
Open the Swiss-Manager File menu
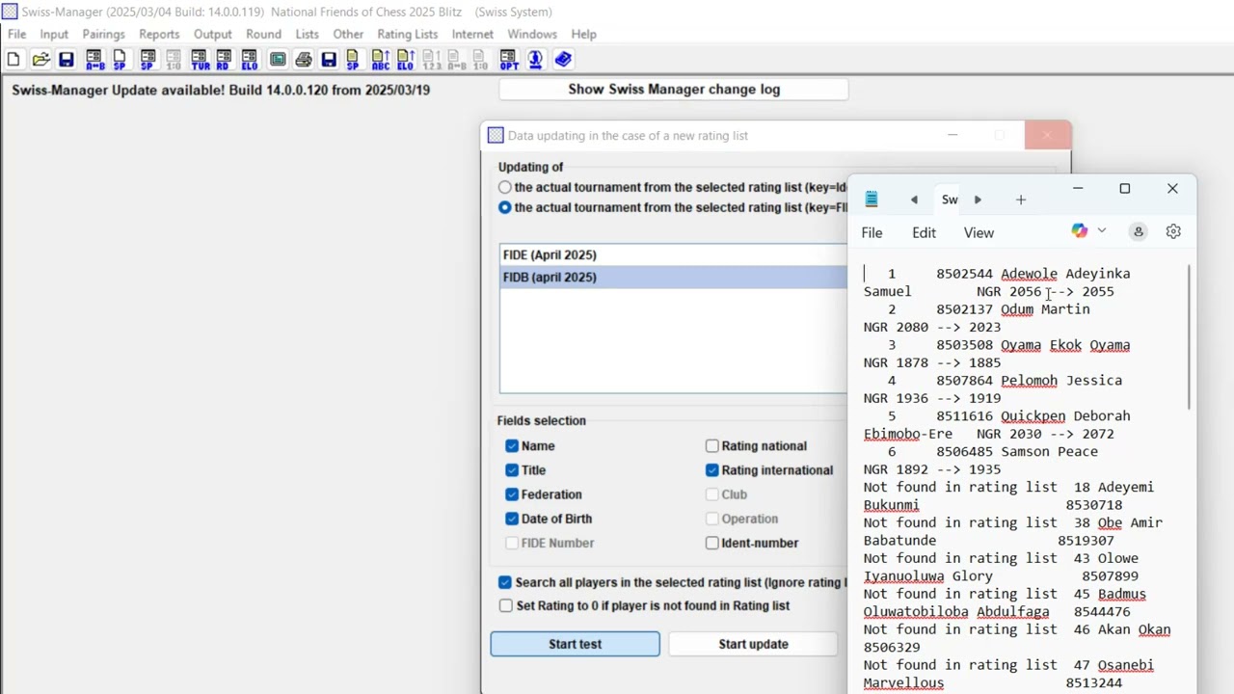click(x=17, y=34)
